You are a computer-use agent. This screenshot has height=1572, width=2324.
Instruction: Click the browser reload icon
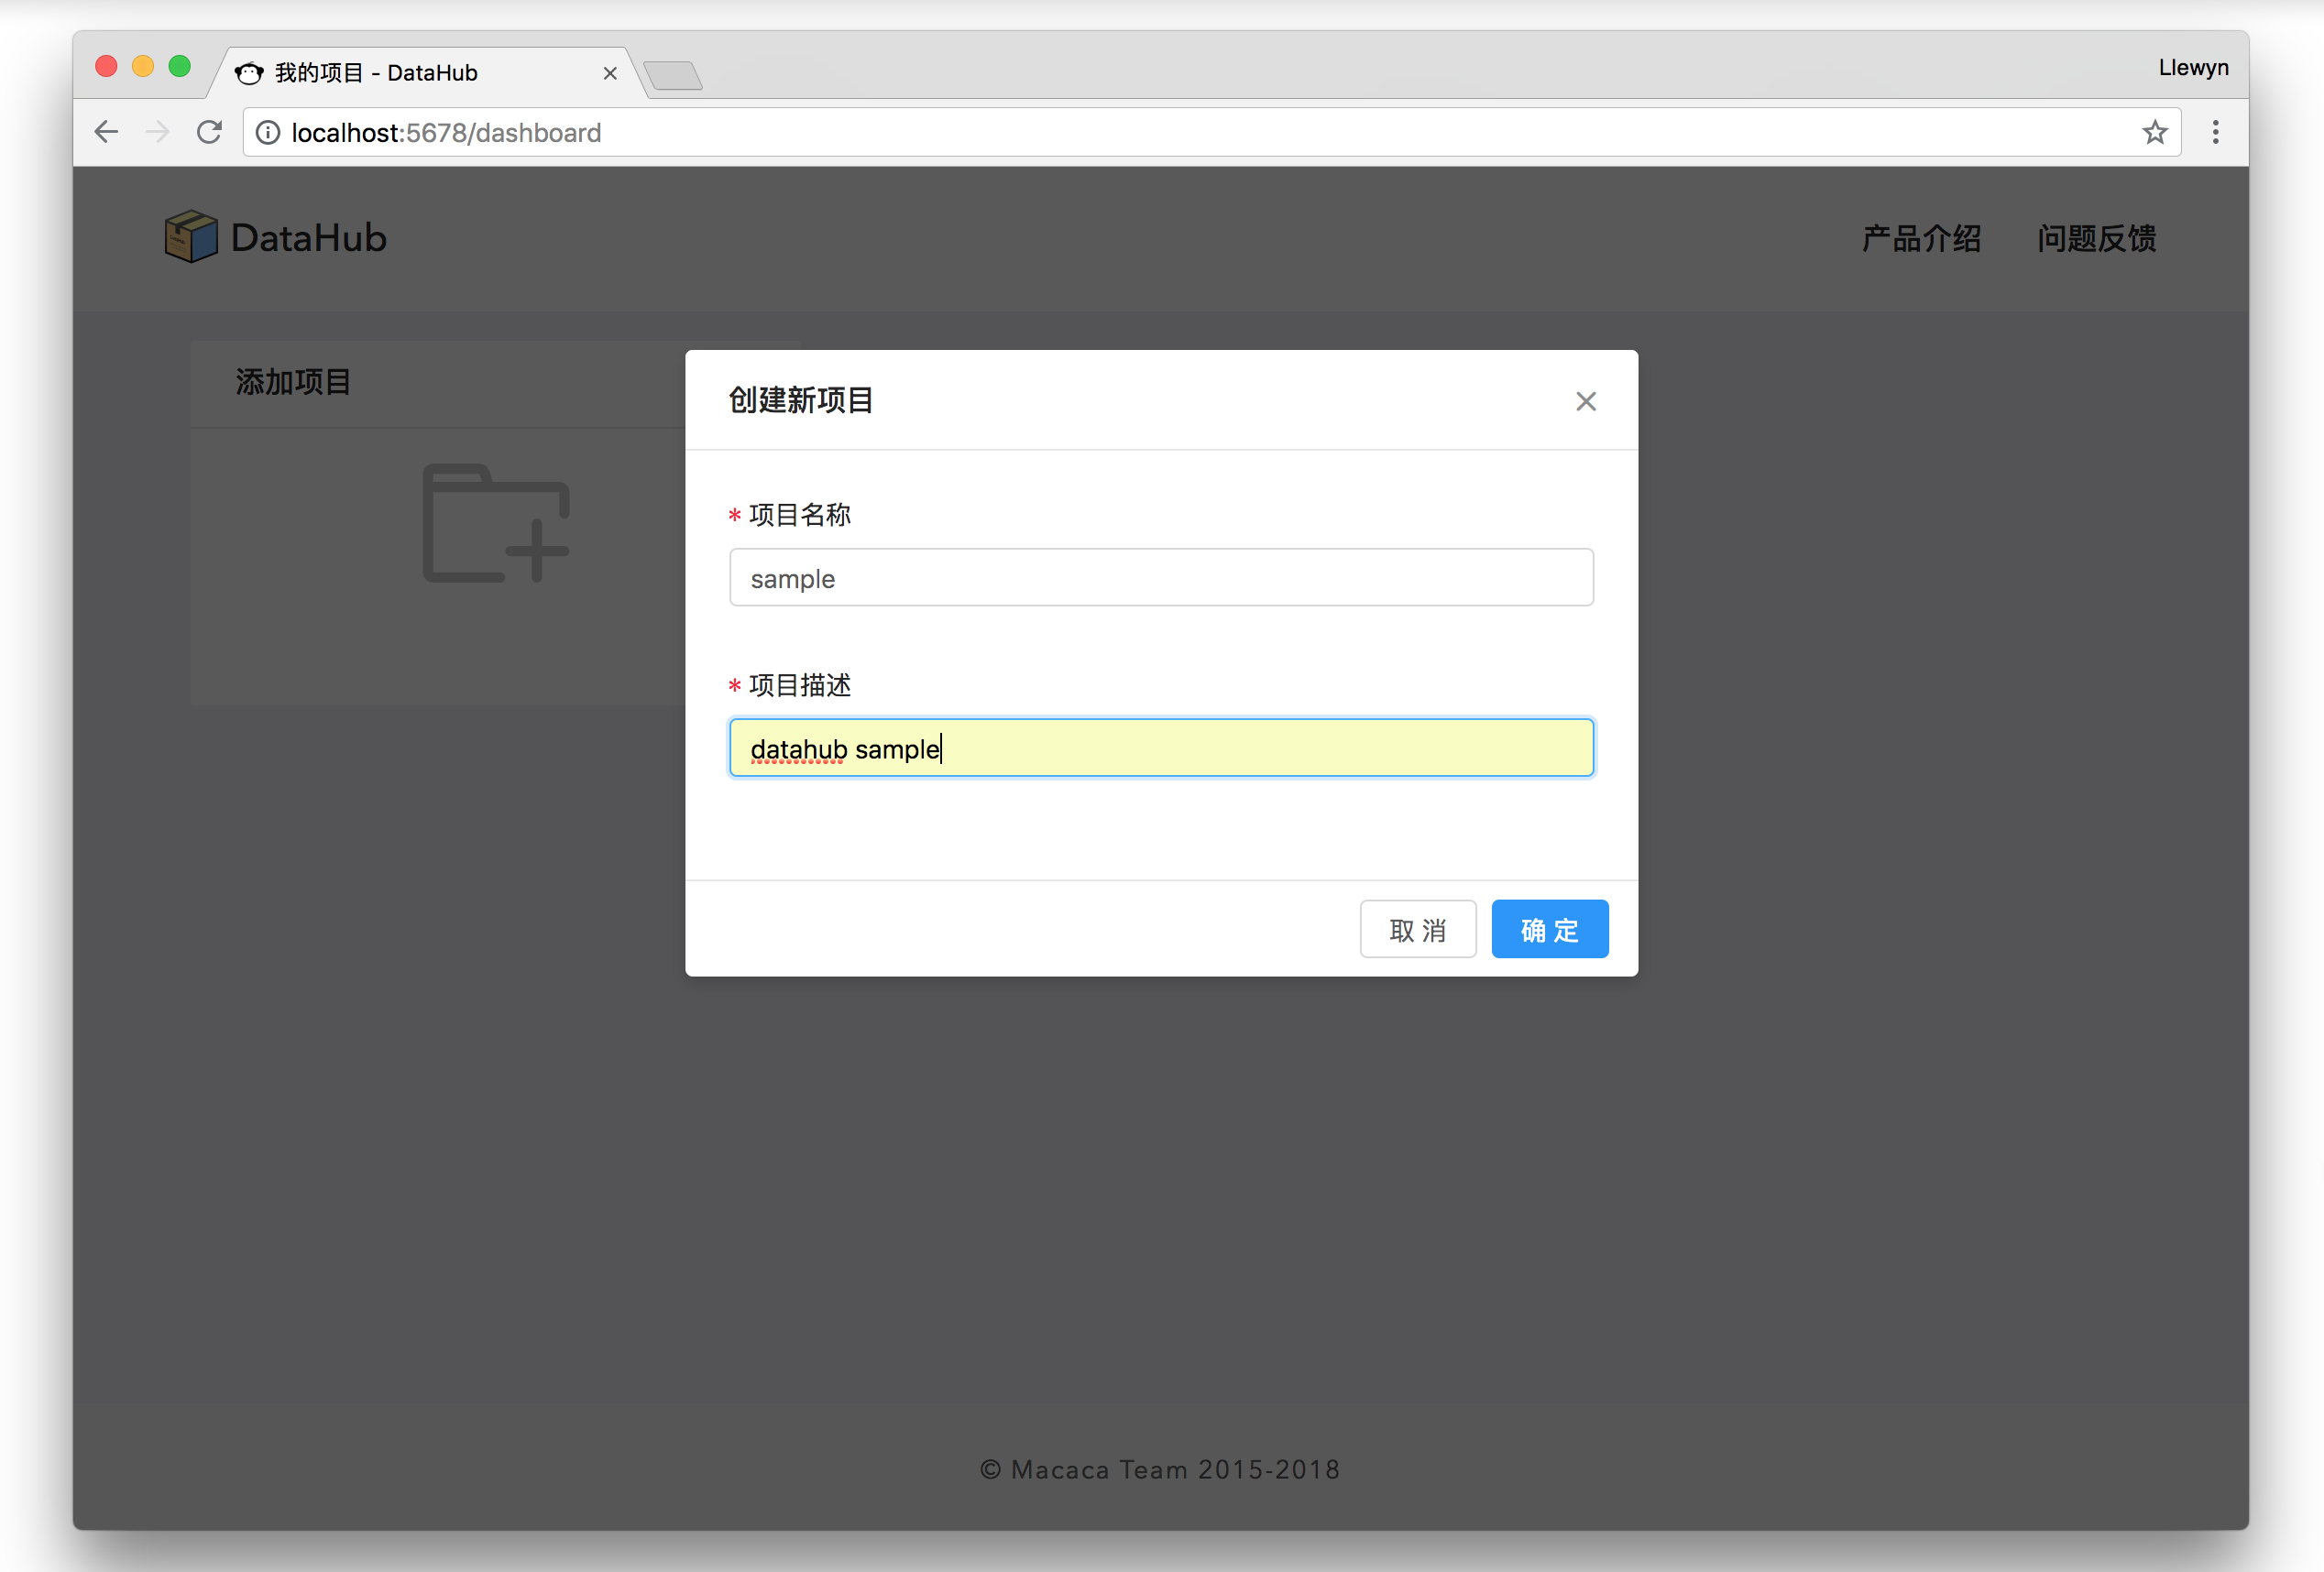tap(209, 131)
